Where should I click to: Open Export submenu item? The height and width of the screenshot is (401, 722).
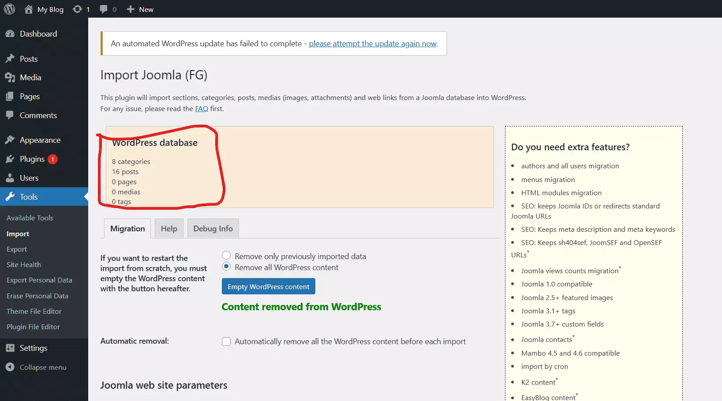[x=17, y=249]
